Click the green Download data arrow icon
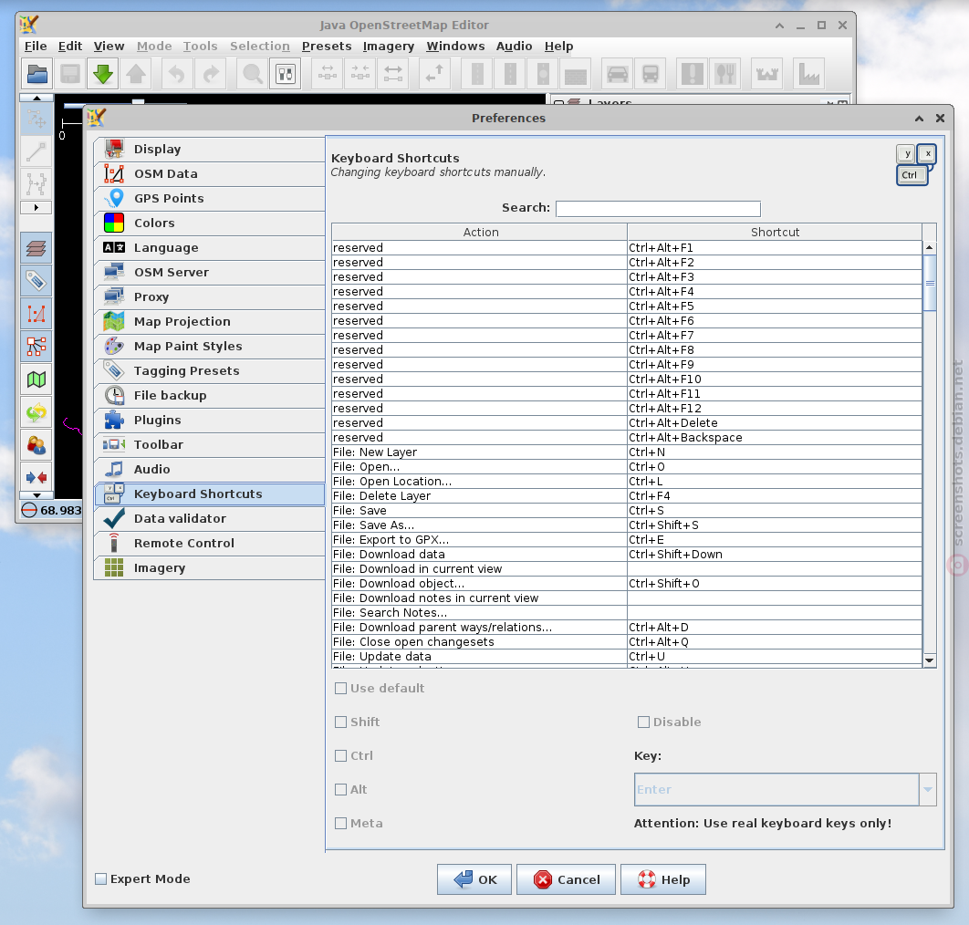Image resolution: width=969 pixels, height=925 pixels. pos(102,74)
